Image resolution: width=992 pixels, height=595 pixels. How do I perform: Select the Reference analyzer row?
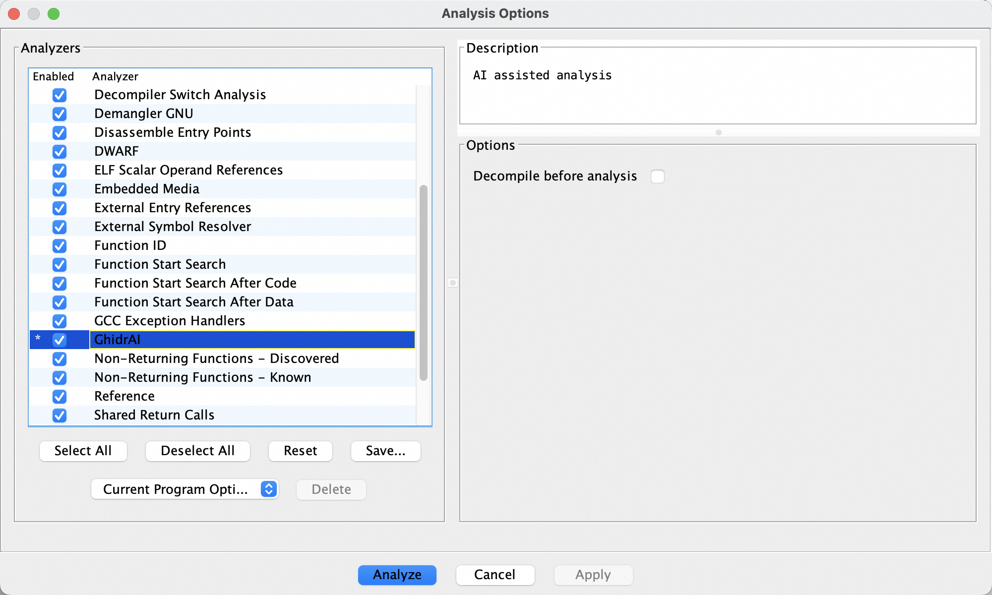pos(124,396)
